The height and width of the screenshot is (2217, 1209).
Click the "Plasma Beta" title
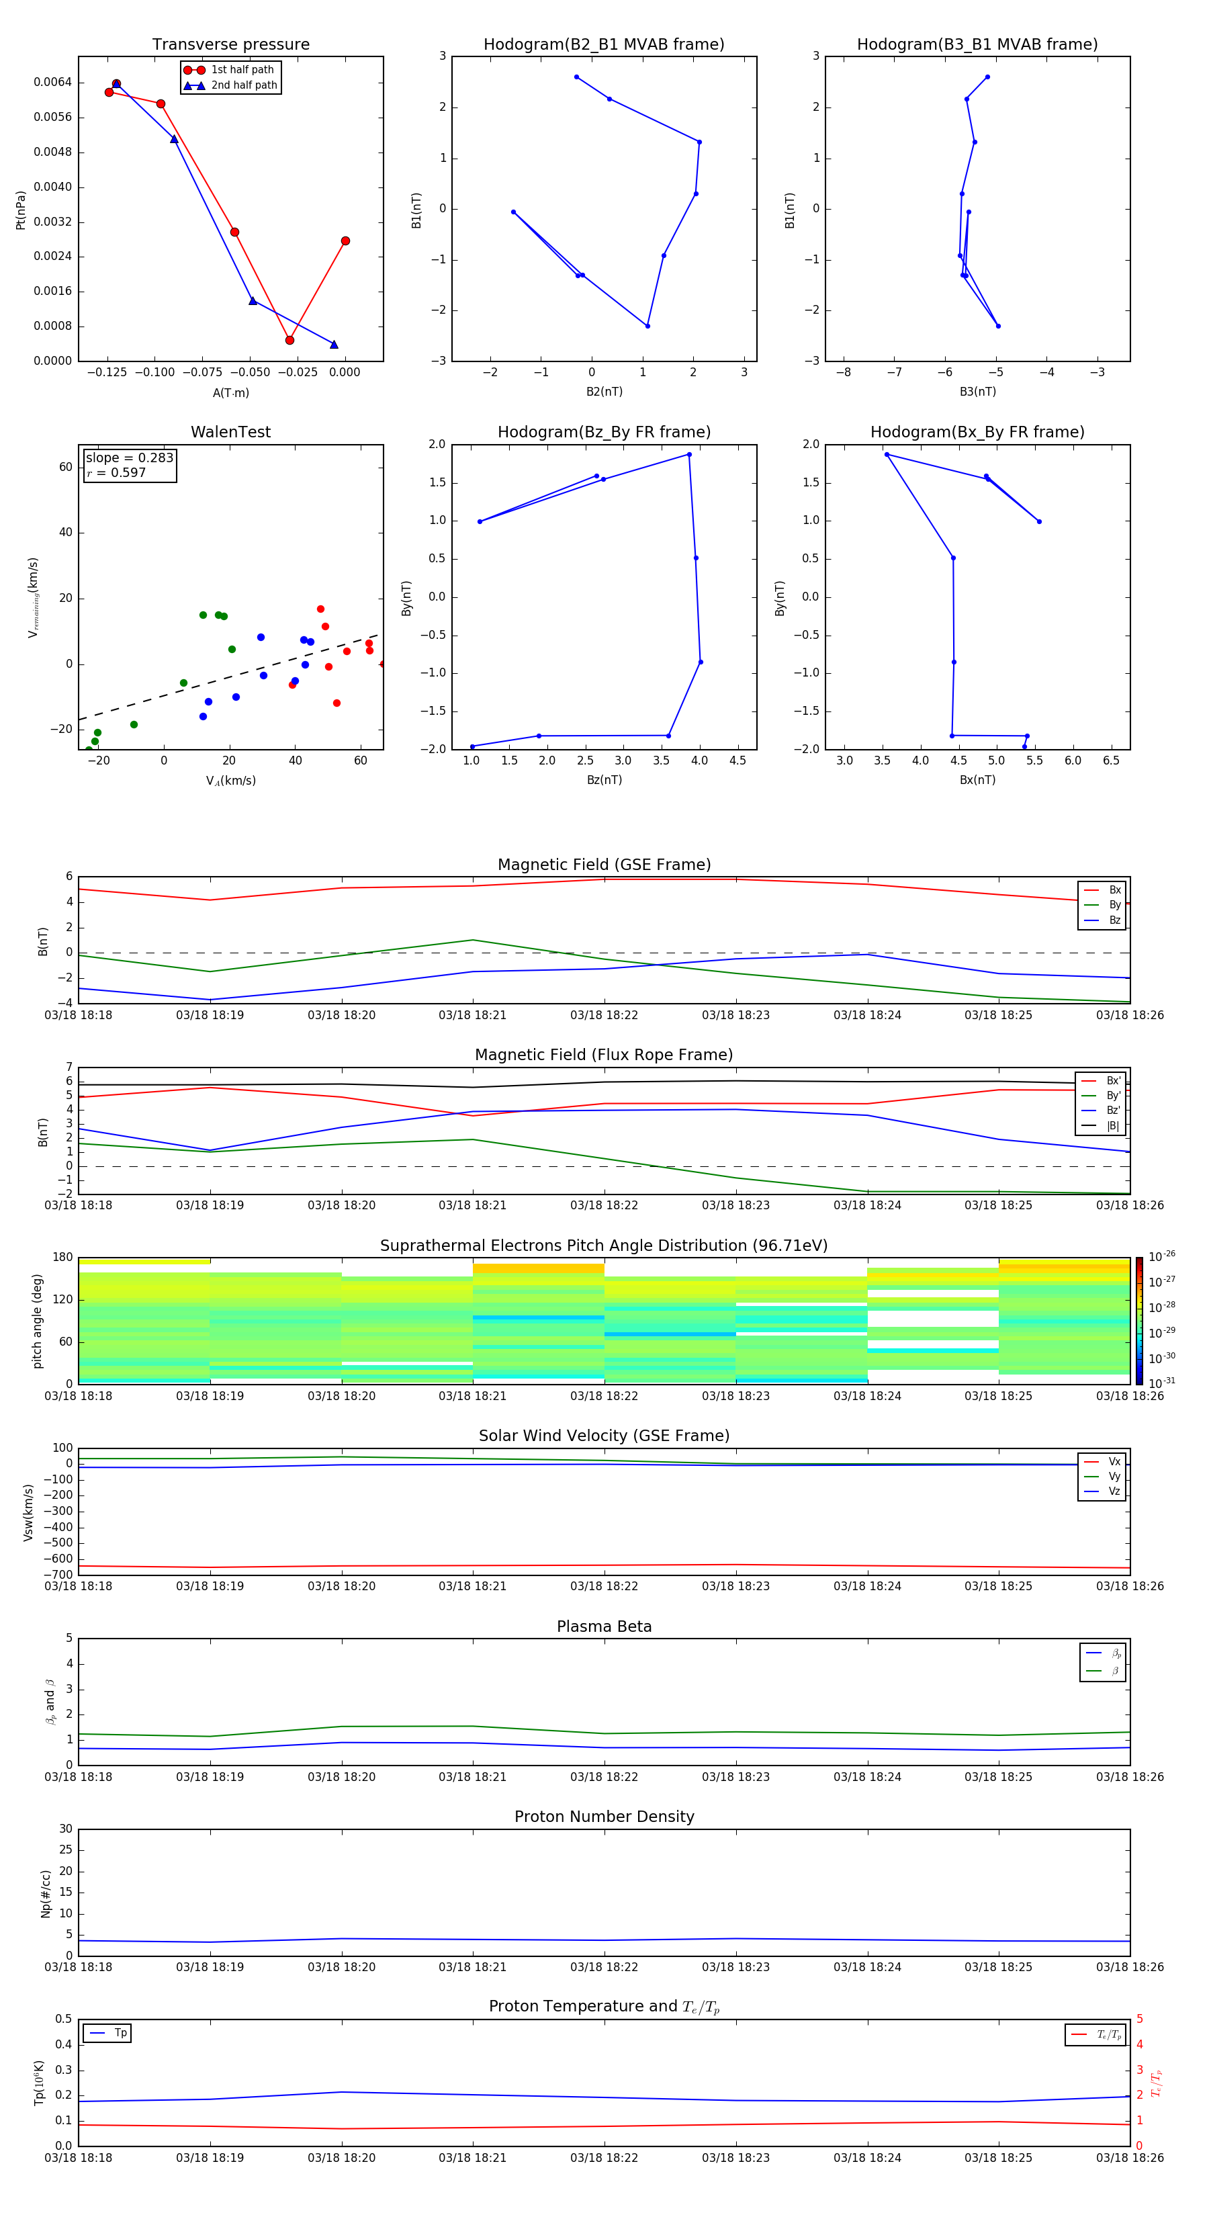coord(604,1626)
